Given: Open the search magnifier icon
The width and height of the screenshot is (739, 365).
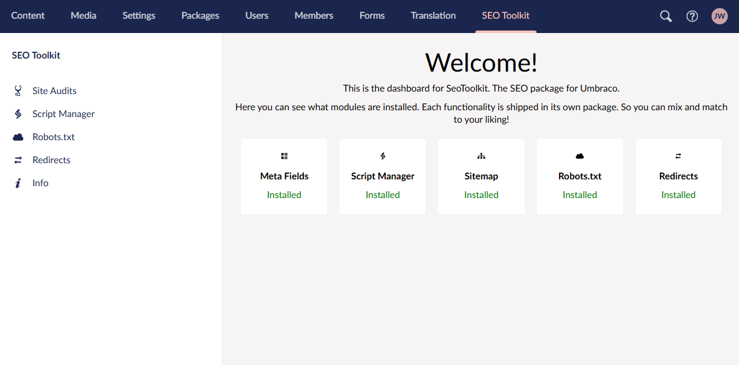Looking at the screenshot, I should [665, 16].
